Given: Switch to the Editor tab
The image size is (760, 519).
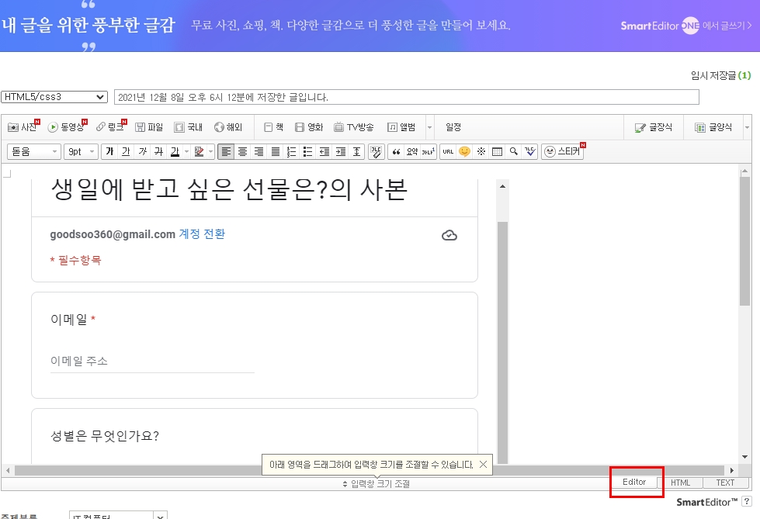Looking at the screenshot, I should (634, 483).
